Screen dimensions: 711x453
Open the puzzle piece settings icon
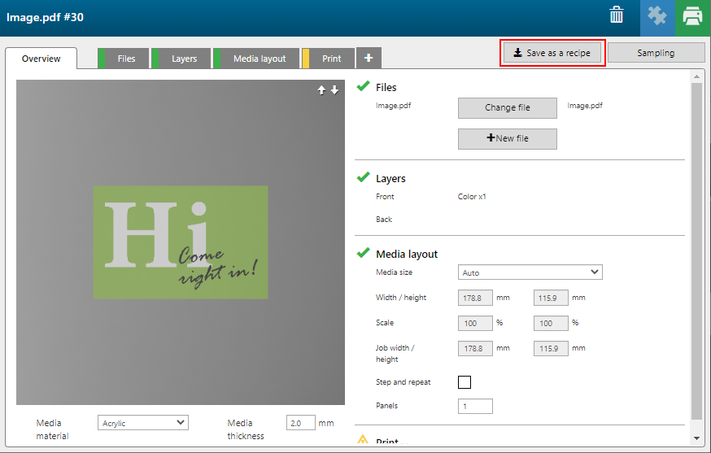coord(656,16)
